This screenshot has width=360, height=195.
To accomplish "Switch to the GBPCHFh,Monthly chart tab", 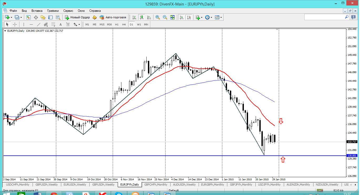I will coord(156,185).
